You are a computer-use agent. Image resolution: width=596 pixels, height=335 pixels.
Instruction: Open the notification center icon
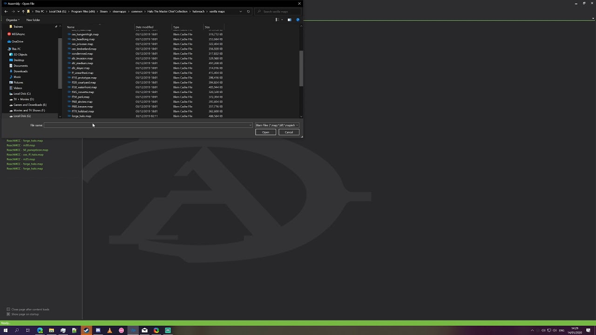pos(588,330)
